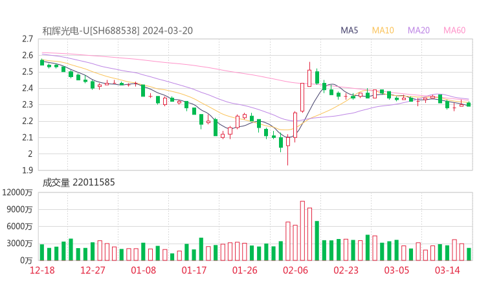The height and width of the screenshot is (285, 479).
Task: Click the 3000万 volume axis label
Action: click(19, 244)
